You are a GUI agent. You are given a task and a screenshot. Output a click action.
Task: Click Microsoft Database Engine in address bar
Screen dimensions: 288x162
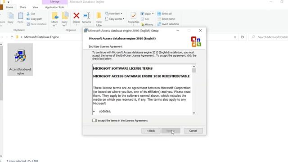pyautogui.click(x=41, y=37)
